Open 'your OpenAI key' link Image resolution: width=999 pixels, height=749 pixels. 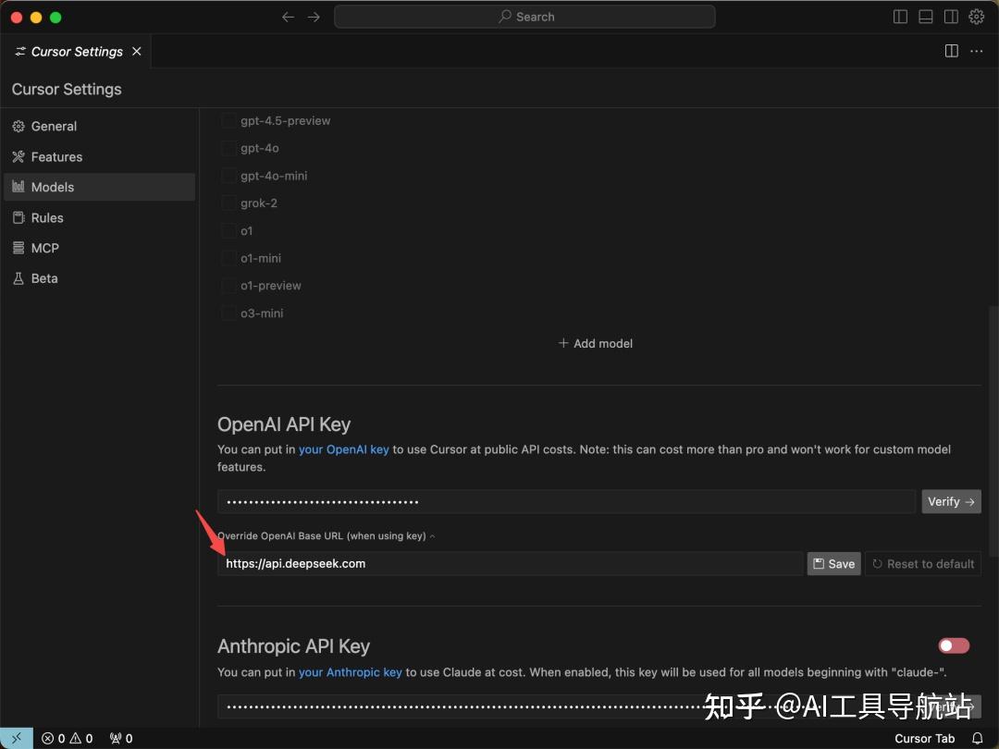pyautogui.click(x=343, y=449)
